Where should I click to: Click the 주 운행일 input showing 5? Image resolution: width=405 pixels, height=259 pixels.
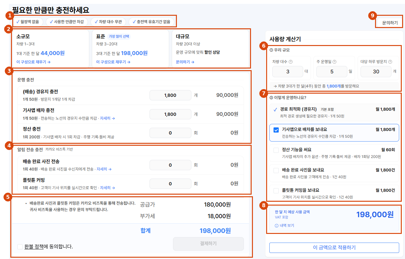(332, 71)
